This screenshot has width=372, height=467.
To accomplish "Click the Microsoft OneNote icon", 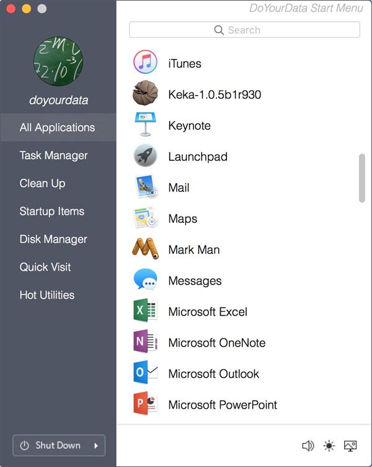I will tap(145, 342).
